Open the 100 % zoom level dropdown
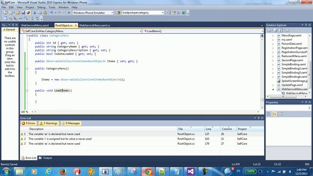This screenshot has height=176, width=313. coord(32,112)
